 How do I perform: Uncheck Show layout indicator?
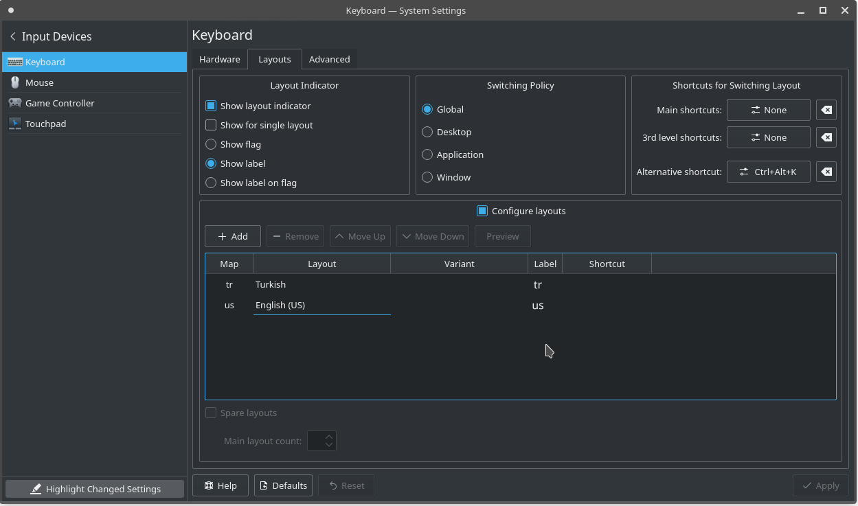coord(211,106)
